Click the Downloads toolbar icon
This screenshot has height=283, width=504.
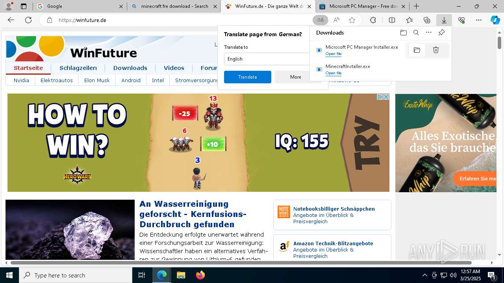(x=444, y=20)
